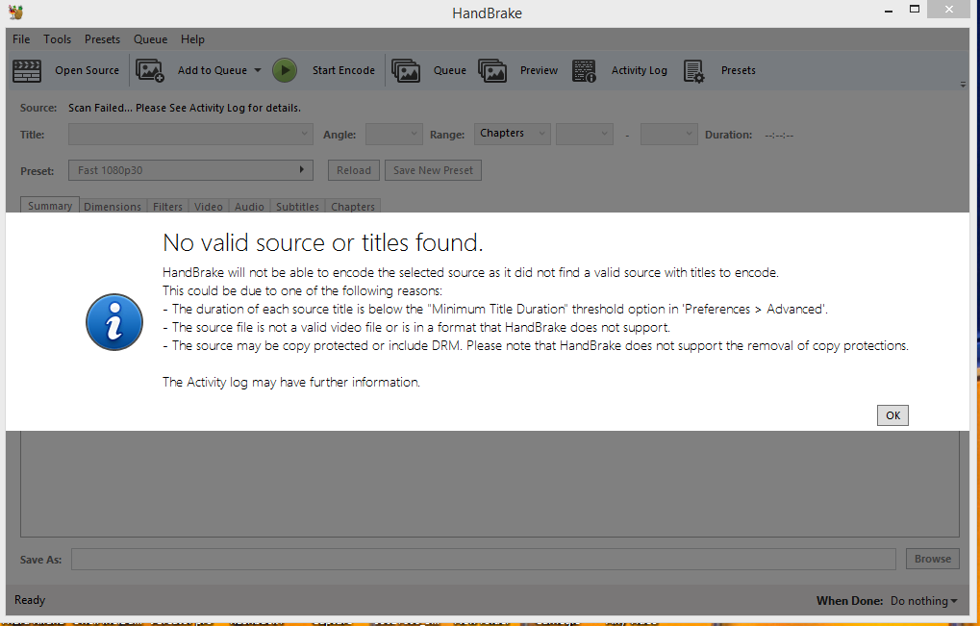Open the Range Chapters dropdown
The height and width of the screenshot is (626, 980).
(512, 134)
